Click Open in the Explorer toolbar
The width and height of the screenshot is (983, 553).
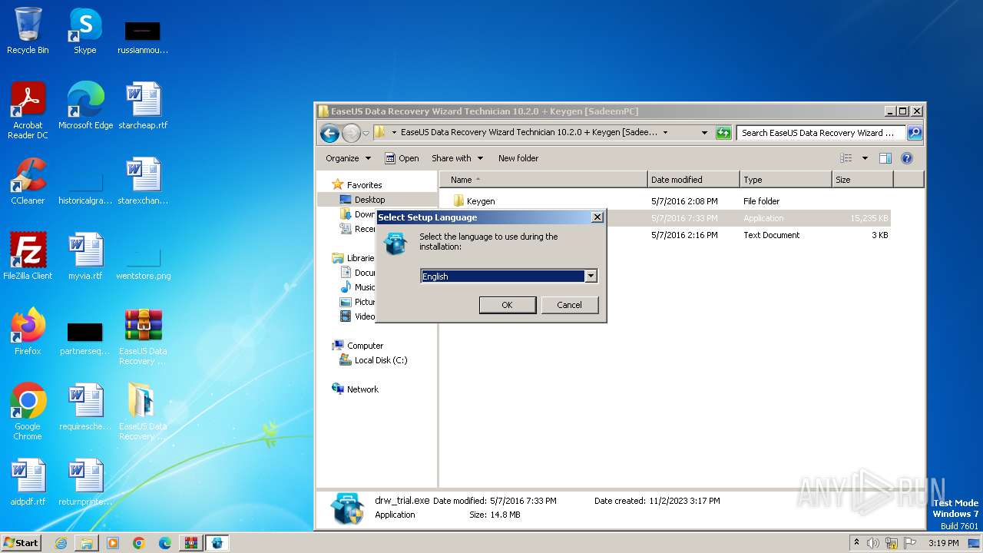tap(402, 158)
